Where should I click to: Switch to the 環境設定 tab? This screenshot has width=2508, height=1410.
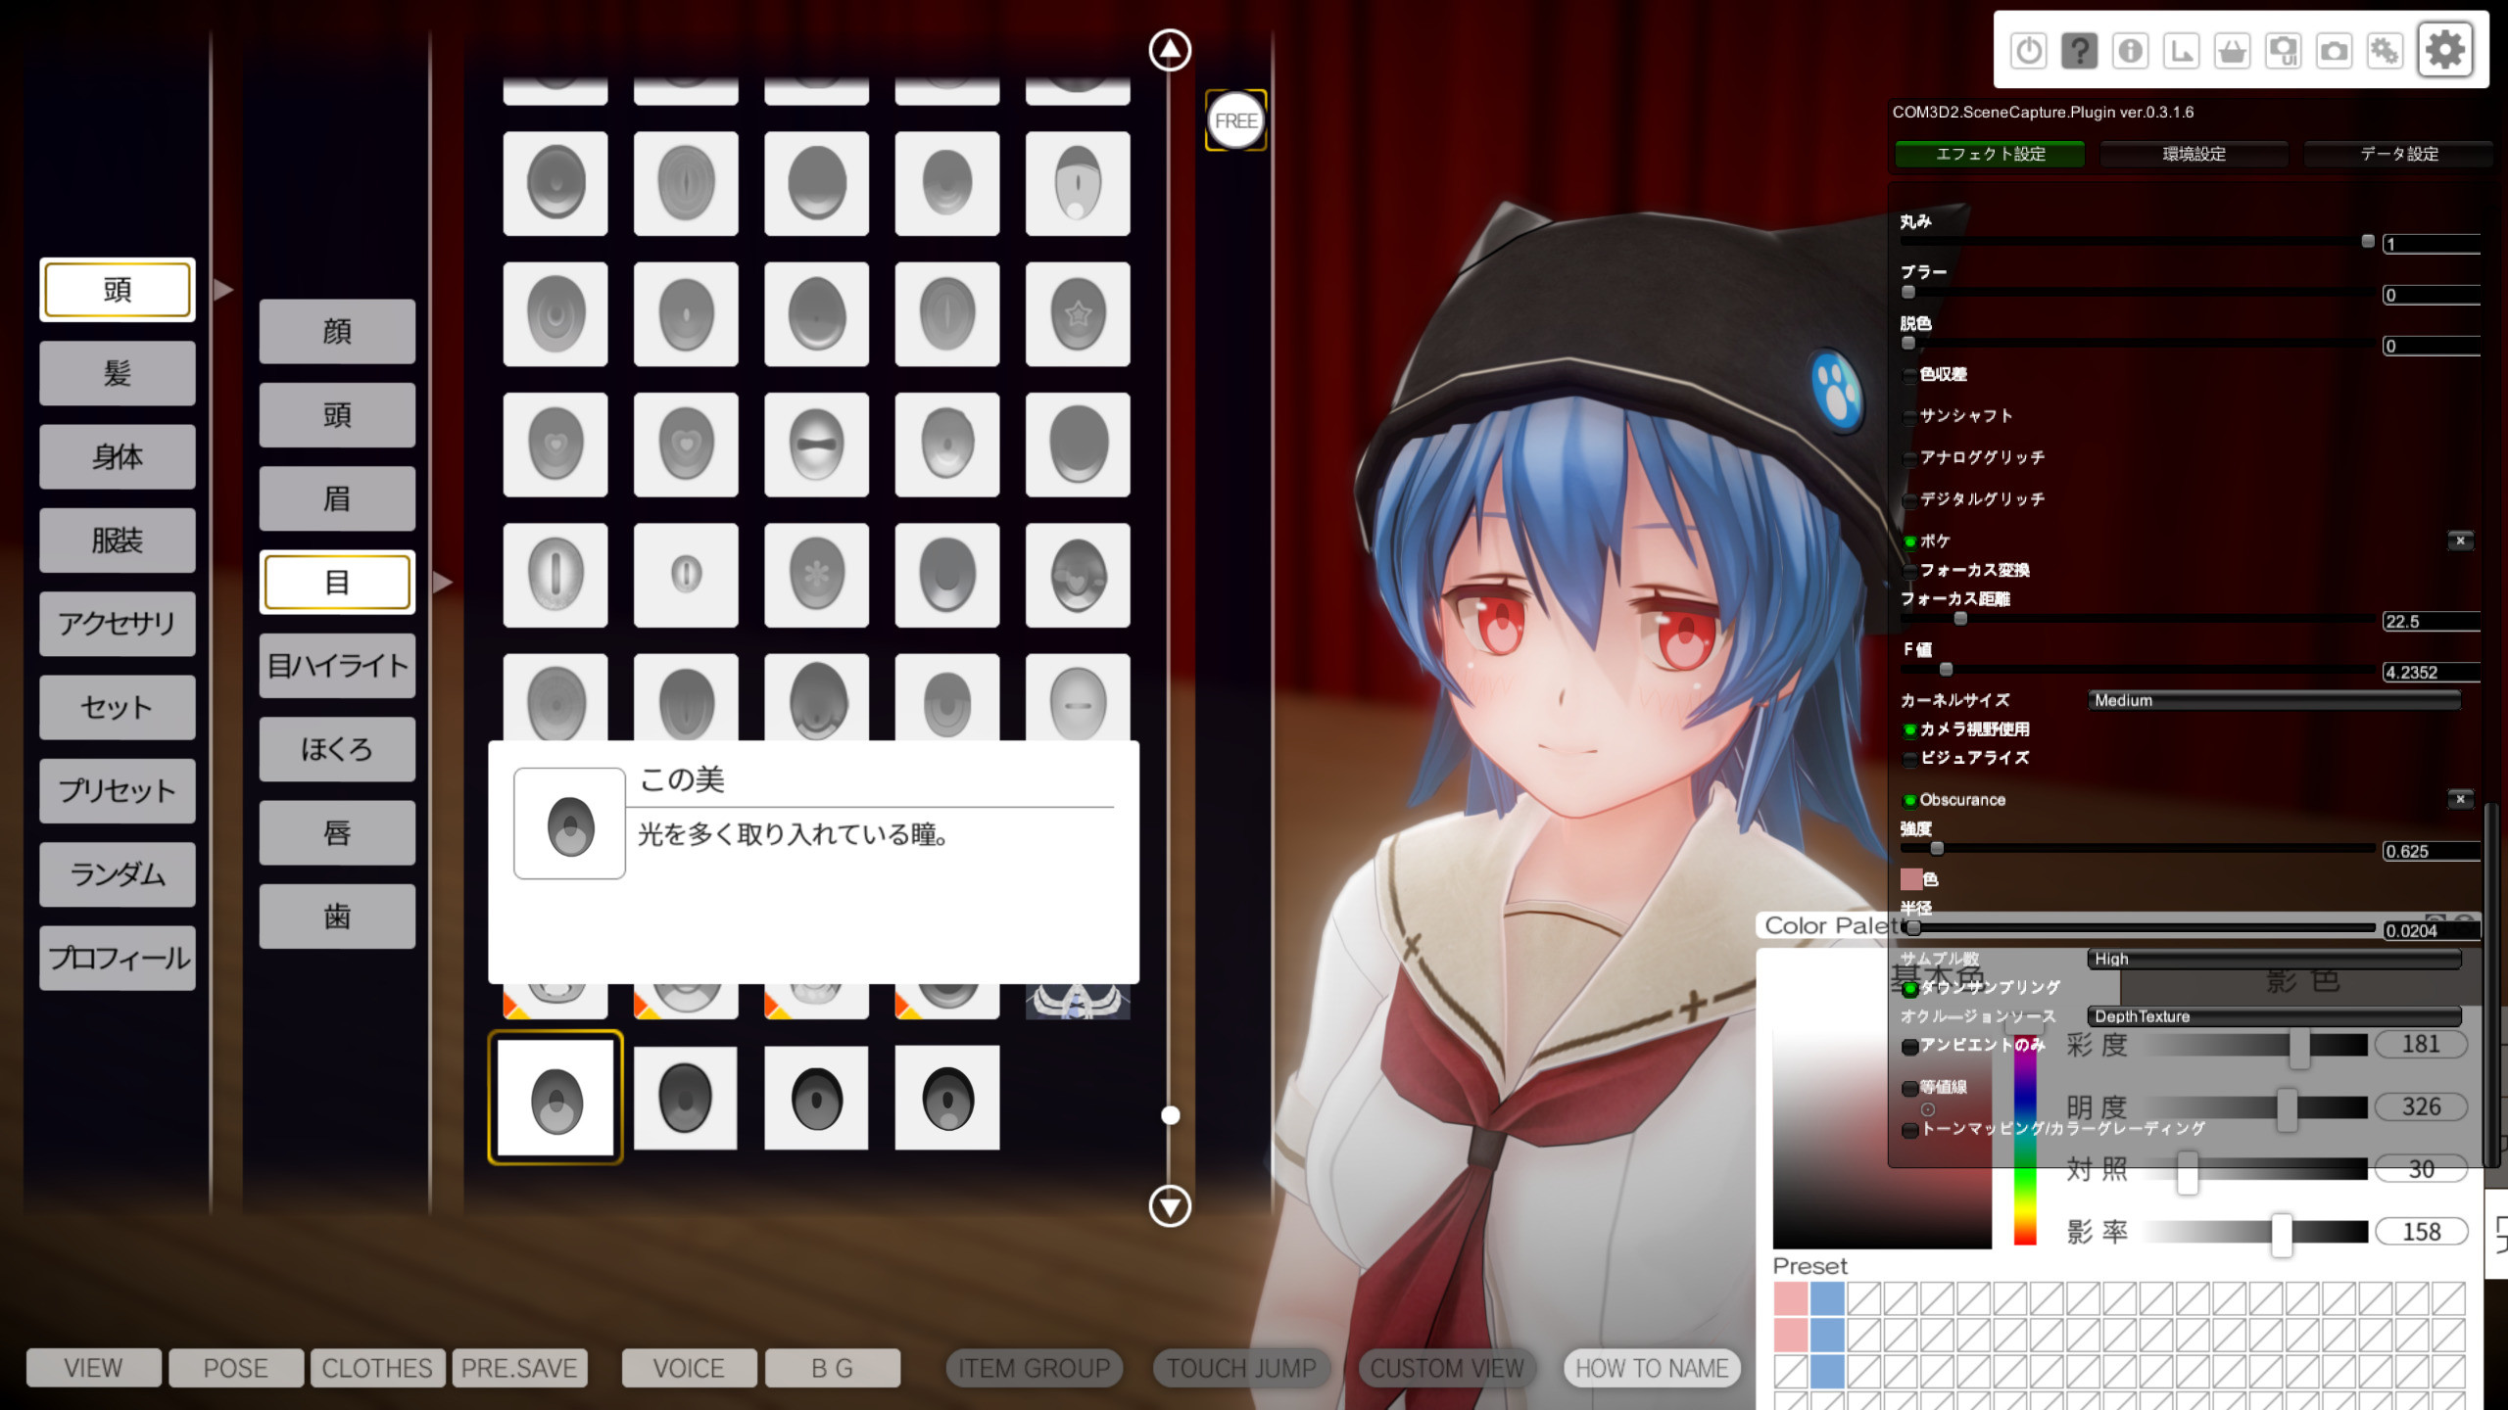(2194, 154)
